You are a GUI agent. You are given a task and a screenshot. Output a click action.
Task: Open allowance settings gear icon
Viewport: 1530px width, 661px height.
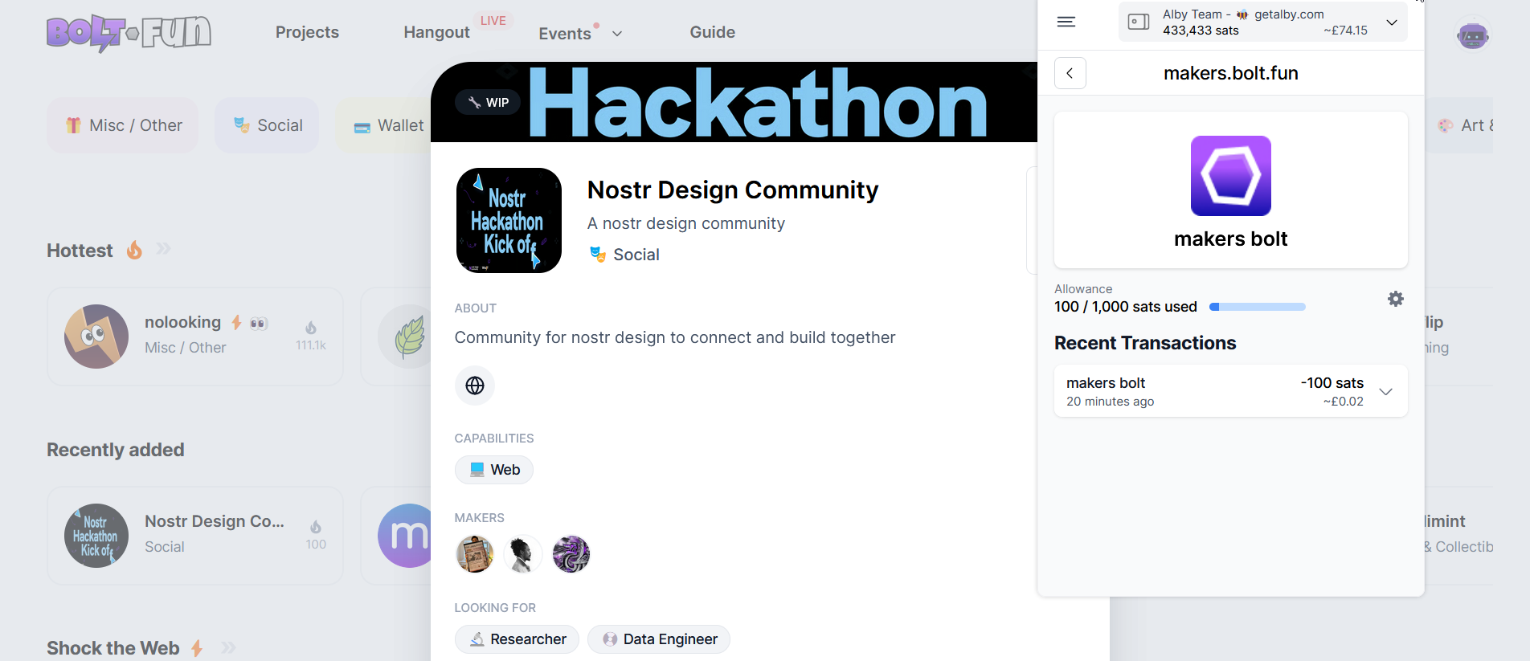click(1396, 299)
